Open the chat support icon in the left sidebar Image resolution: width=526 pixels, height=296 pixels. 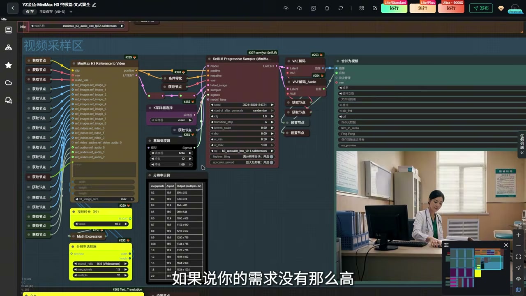(8, 100)
